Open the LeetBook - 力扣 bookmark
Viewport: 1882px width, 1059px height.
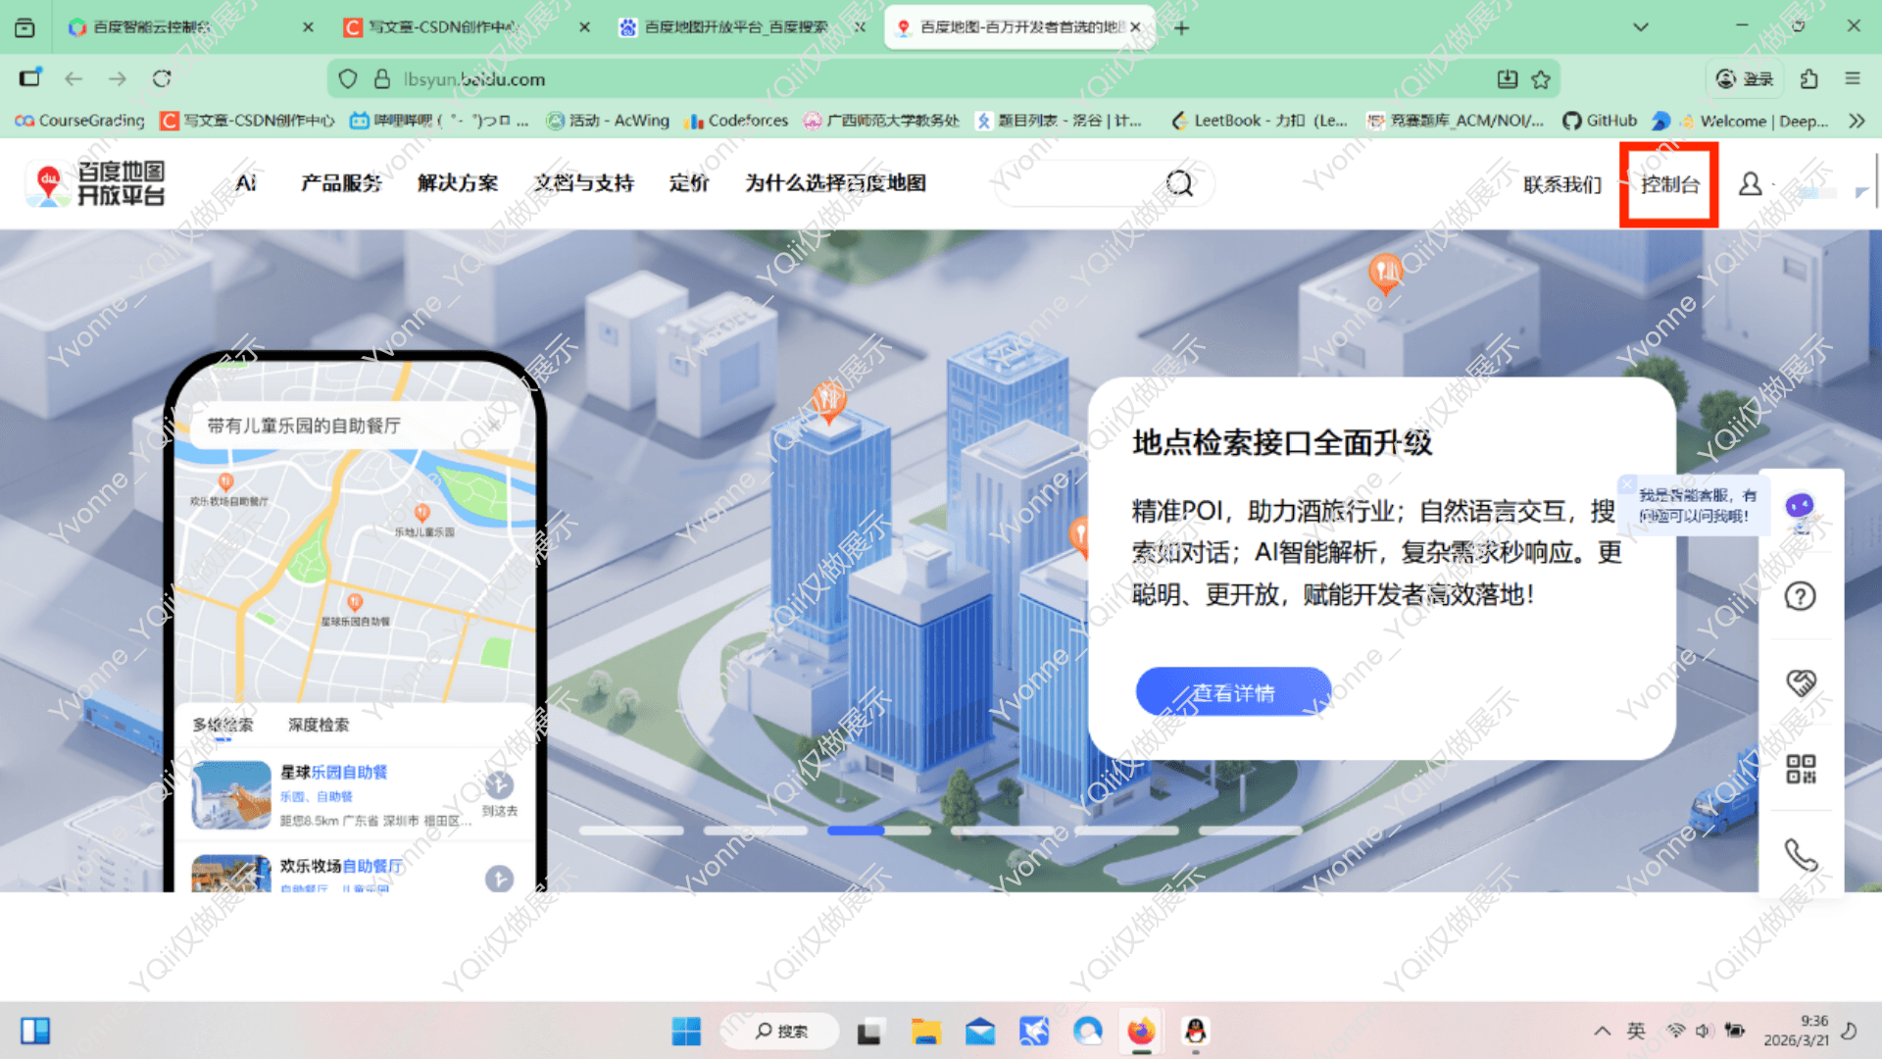pos(1260,121)
